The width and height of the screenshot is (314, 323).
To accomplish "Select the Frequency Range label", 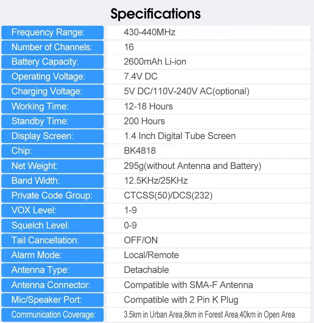I will coord(53,33).
